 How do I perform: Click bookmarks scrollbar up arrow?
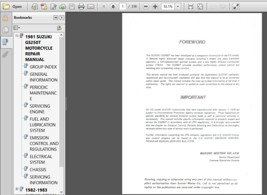(61, 35)
